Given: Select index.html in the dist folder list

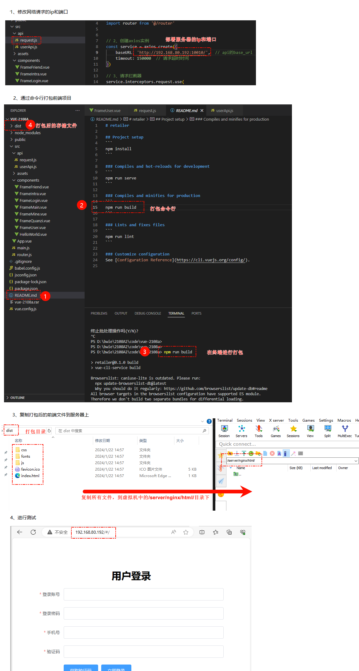Looking at the screenshot, I should pos(30,476).
